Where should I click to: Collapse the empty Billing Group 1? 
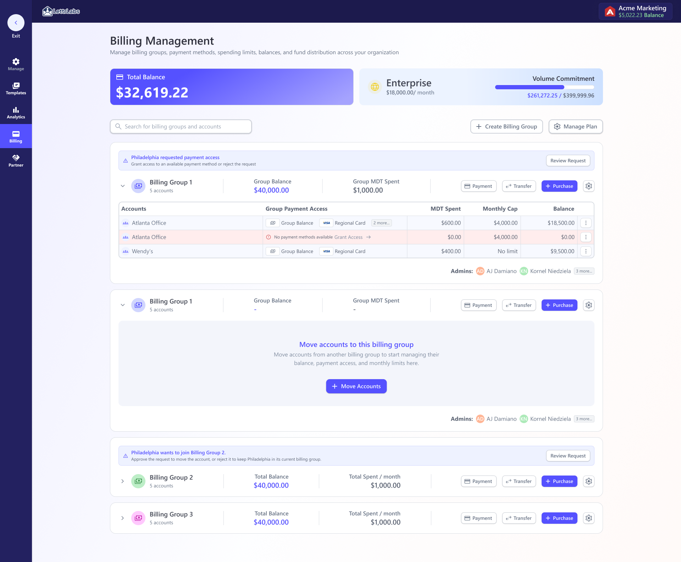123,305
